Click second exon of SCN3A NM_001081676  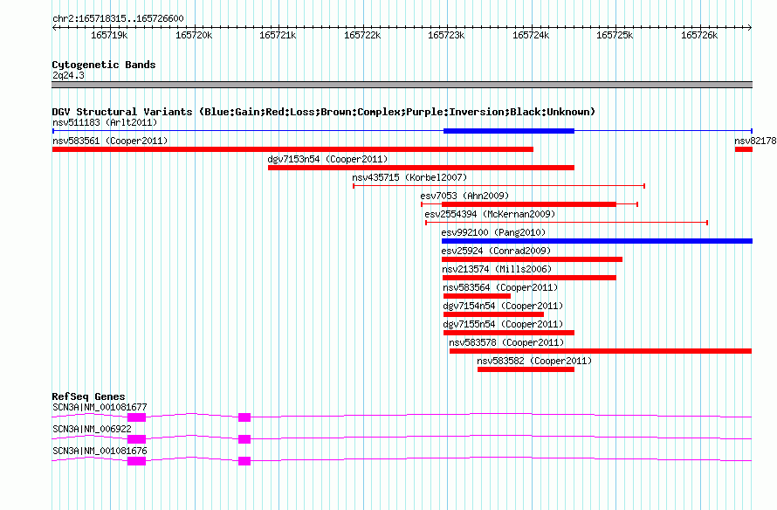pyautogui.click(x=244, y=461)
